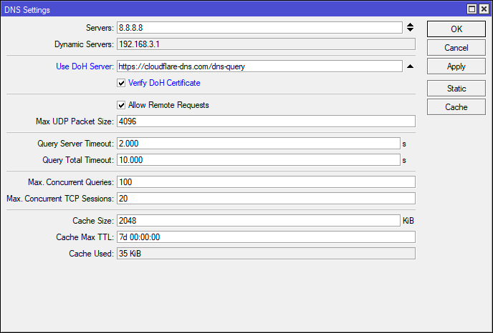Screen dimensions: 493x333
Task: Click the up/down arrows beside the Servers field
Action: 410,27
